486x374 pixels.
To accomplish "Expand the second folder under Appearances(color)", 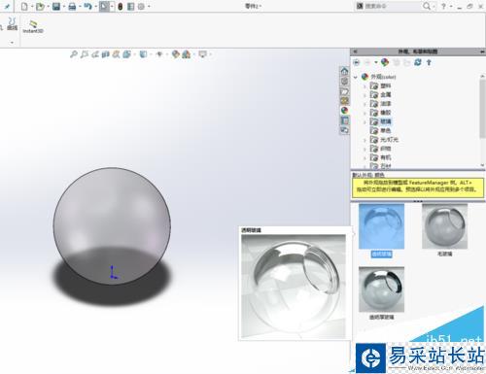I will click(365, 95).
